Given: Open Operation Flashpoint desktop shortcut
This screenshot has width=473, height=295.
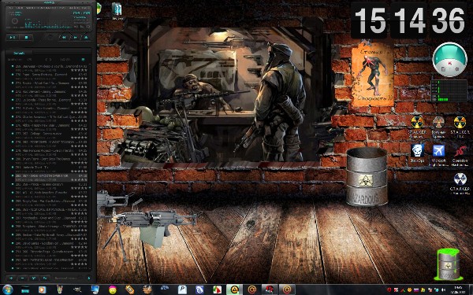Looking at the screenshot, I should 460,155.
